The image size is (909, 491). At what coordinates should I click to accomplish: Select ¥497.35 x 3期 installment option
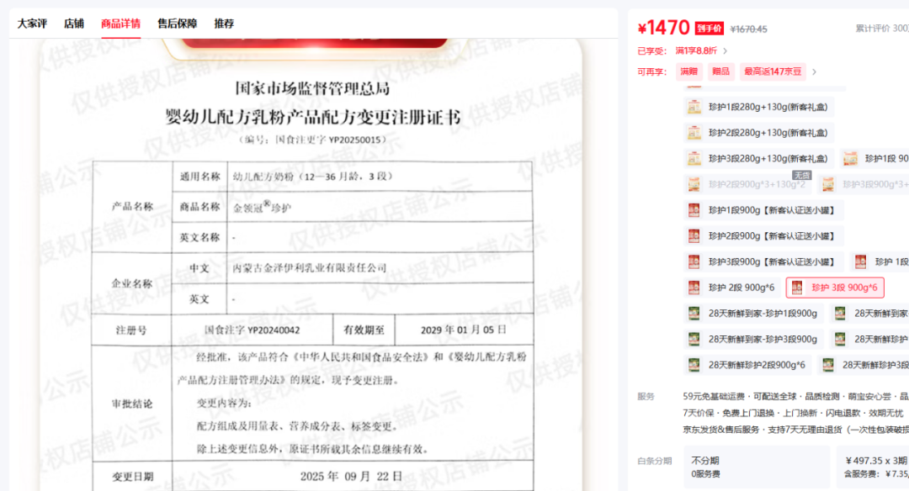873,467
